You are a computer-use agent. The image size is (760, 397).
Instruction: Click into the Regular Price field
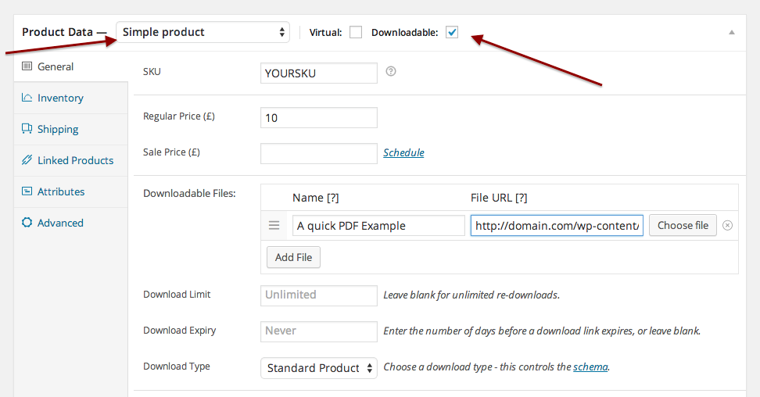coord(319,118)
